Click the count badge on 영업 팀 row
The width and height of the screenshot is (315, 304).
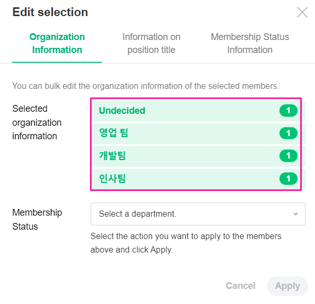(x=289, y=134)
